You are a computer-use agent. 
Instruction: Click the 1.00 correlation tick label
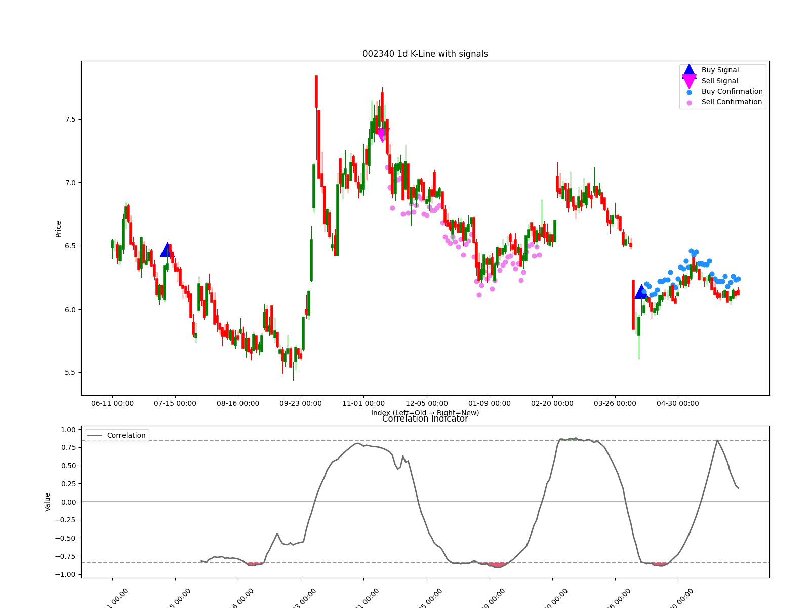(68, 430)
